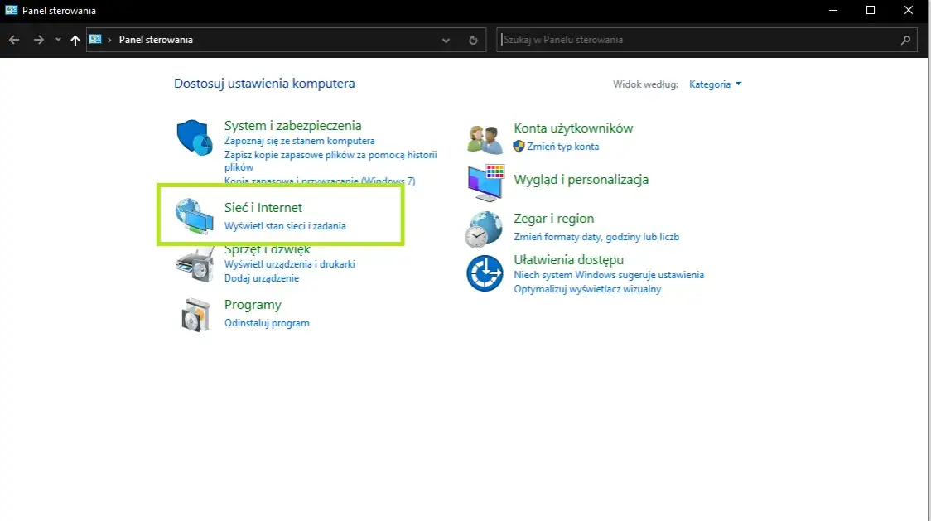Click 'Wyświetl stan sieci i zadania' link

[x=287, y=225]
